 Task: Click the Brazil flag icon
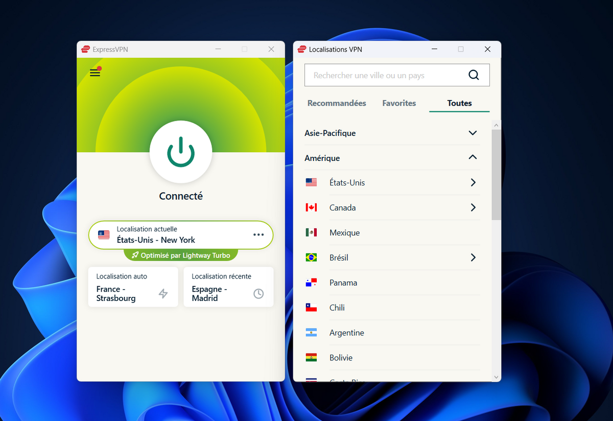(312, 258)
